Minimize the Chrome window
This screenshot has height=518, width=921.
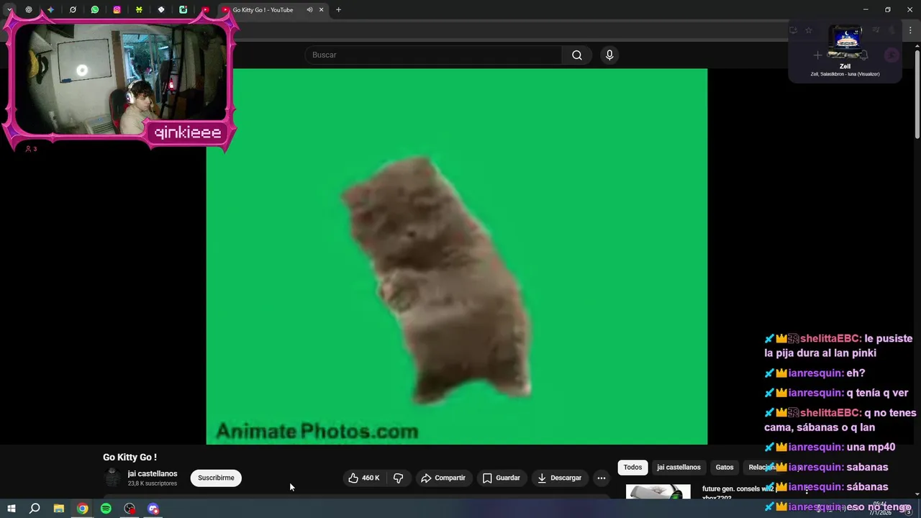(x=865, y=10)
